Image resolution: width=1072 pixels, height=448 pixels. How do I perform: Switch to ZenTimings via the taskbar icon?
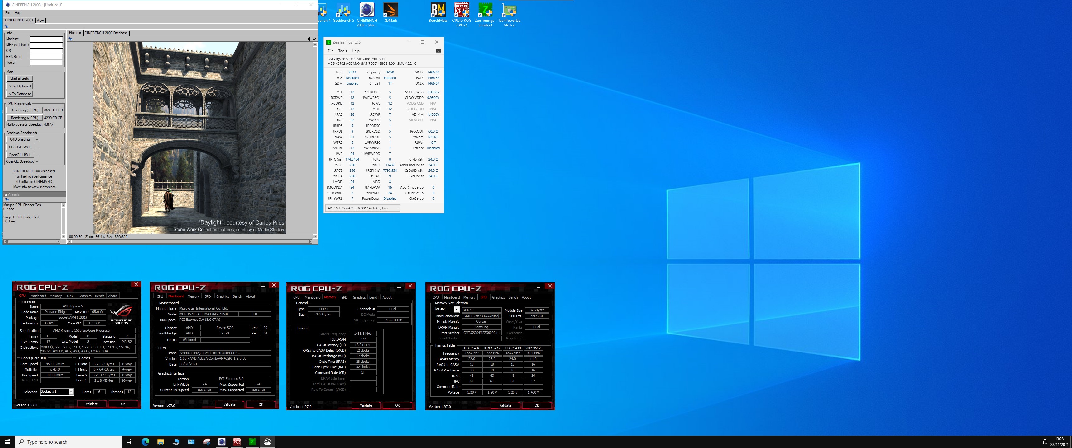(x=252, y=442)
